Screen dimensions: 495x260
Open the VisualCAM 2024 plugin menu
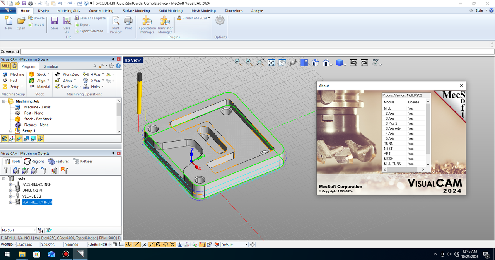pyautogui.click(x=194, y=18)
